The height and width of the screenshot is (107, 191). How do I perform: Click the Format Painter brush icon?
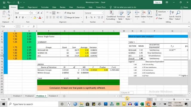point(9,18)
